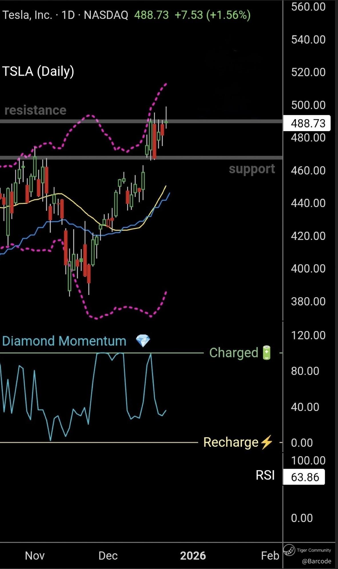Screen dimensions: 338x569
Task: Click the Diamond Momentum indicator title
Action: pyautogui.click(x=64, y=341)
